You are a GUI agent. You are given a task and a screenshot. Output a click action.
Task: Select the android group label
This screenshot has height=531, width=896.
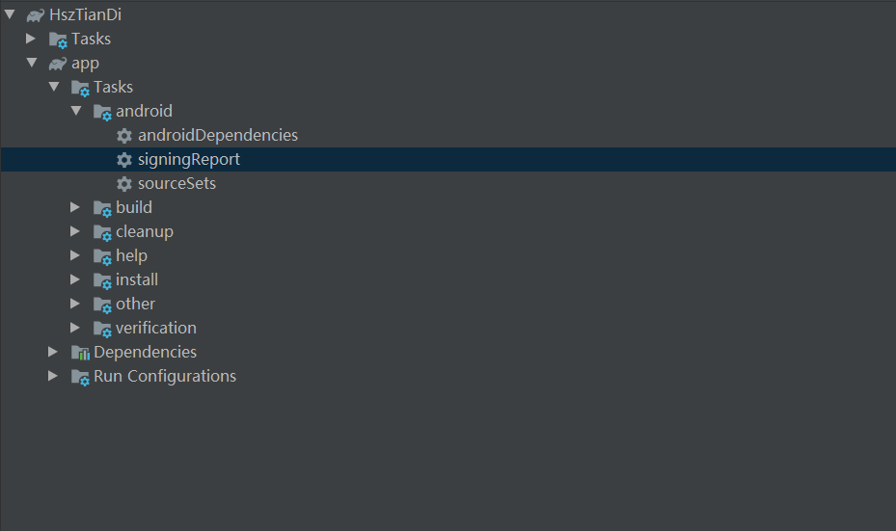click(144, 111)
